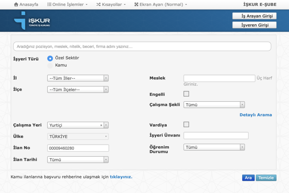This screenshot has width=289, height=193.
Task: Open the İlan Tarihi dropdown
Action: [78, 160]
